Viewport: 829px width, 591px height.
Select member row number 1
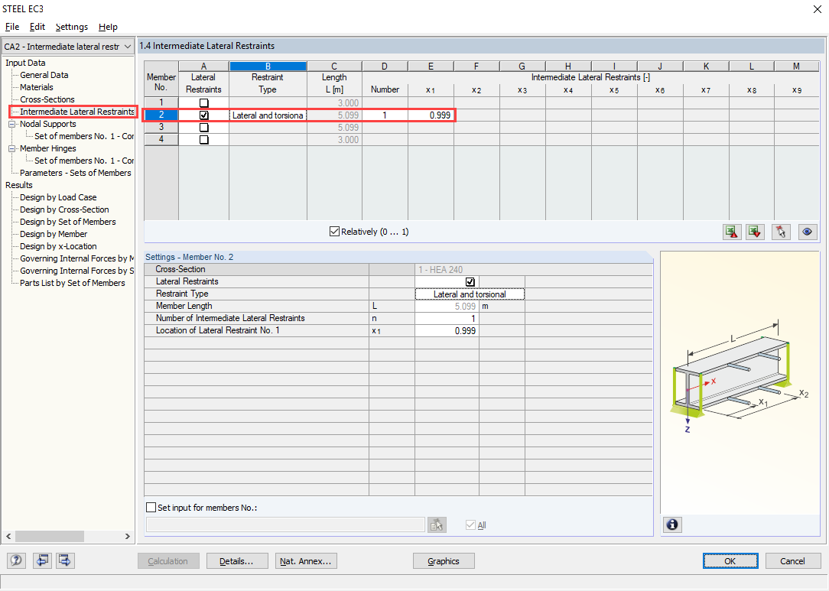[161, 102]
